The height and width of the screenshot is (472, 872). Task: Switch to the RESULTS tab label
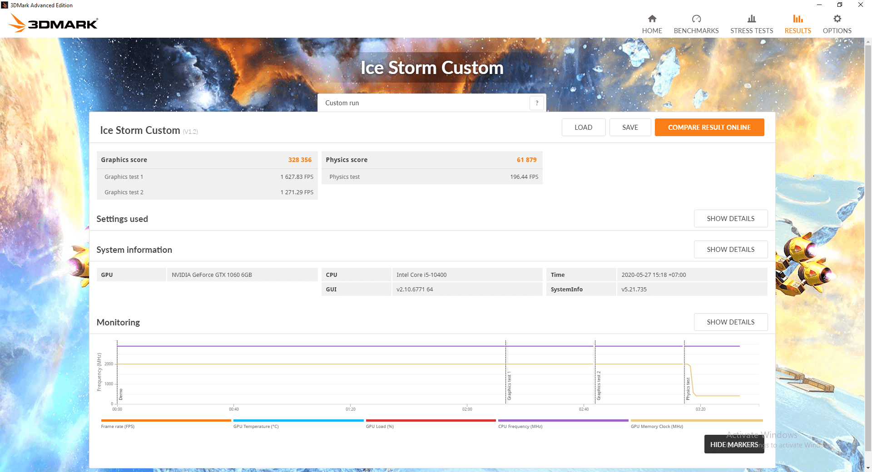coord(798,31)
